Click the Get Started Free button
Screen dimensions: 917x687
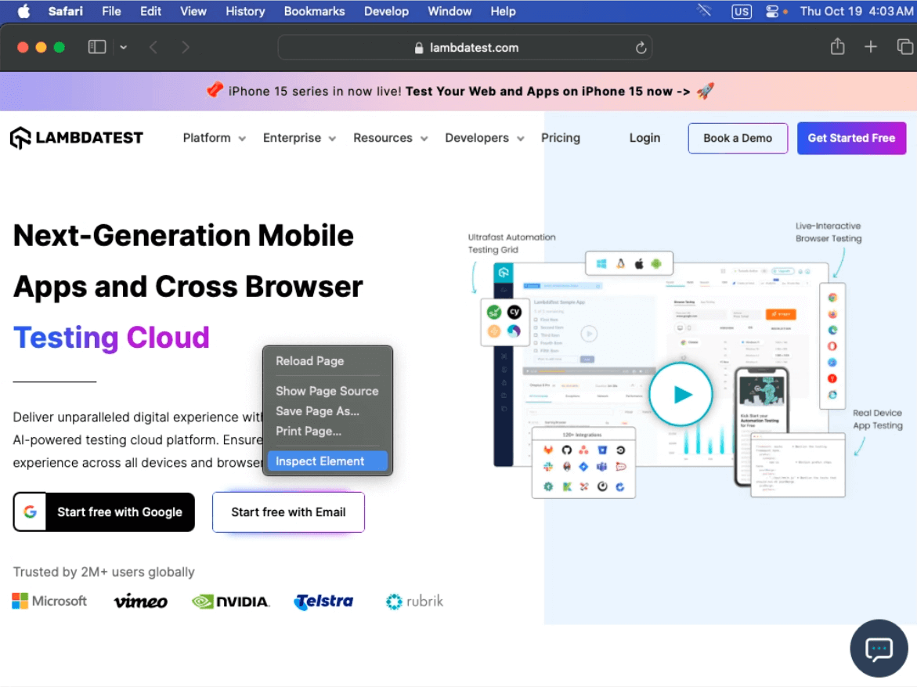click(851, 138)
